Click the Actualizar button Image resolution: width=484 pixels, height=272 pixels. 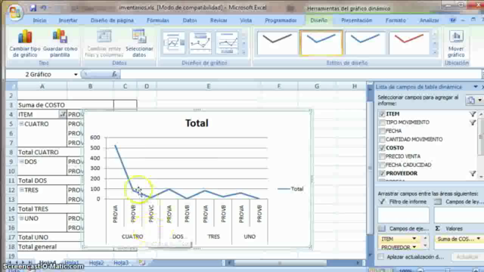point(467,257)
